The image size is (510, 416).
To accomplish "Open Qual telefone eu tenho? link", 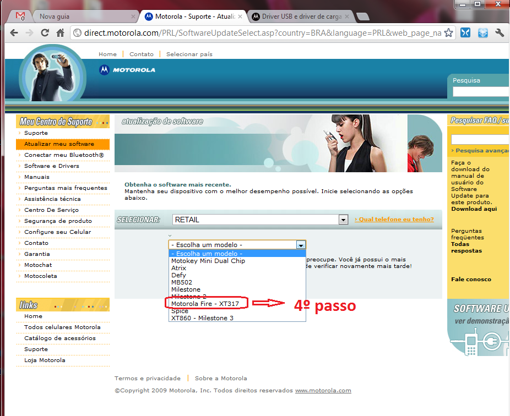I will coord(394,220).
